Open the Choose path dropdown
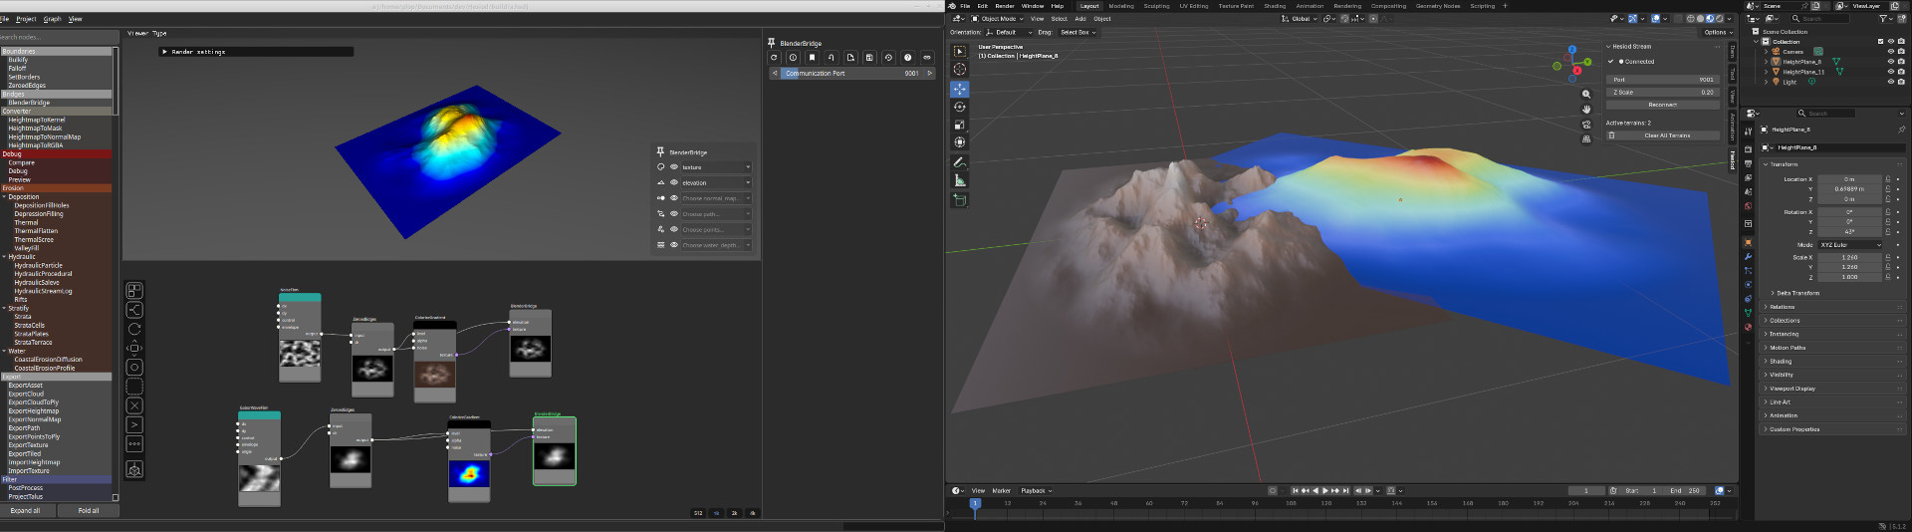Viewport: 1912px width, 532px height. click(x=716, y=214)
